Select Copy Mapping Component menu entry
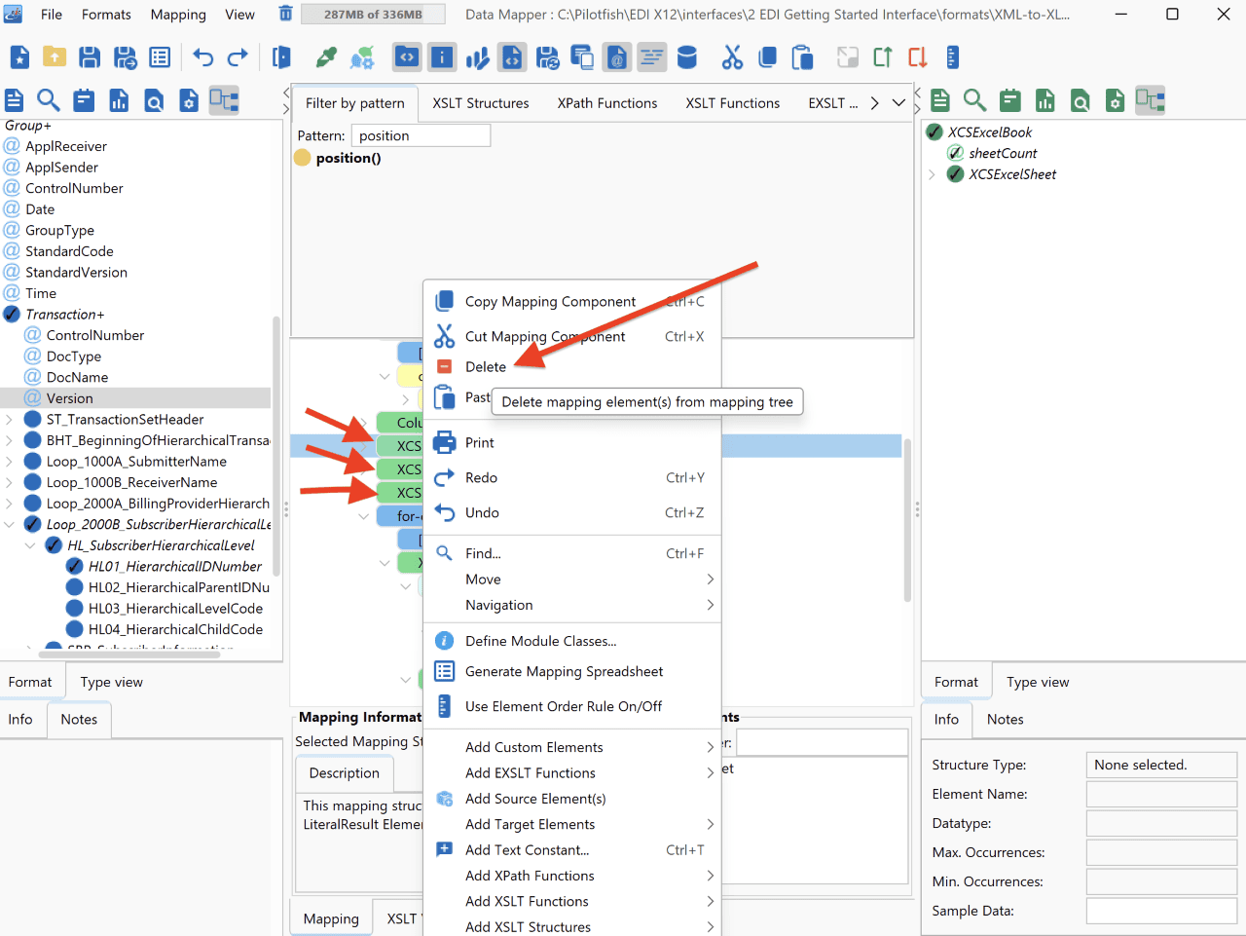This screenshot has width=1246, height=936. click(550, 302)
